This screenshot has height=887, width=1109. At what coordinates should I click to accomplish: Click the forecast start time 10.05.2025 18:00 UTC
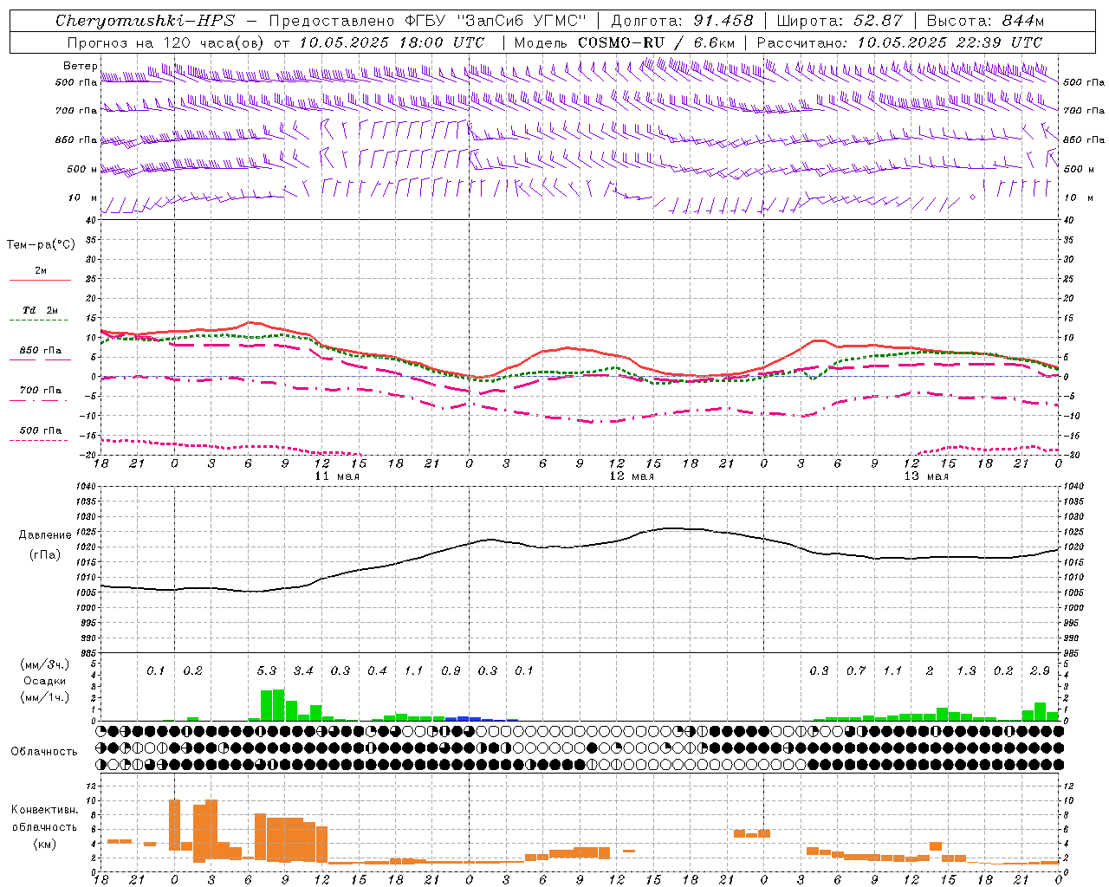[x=392, y=42]
